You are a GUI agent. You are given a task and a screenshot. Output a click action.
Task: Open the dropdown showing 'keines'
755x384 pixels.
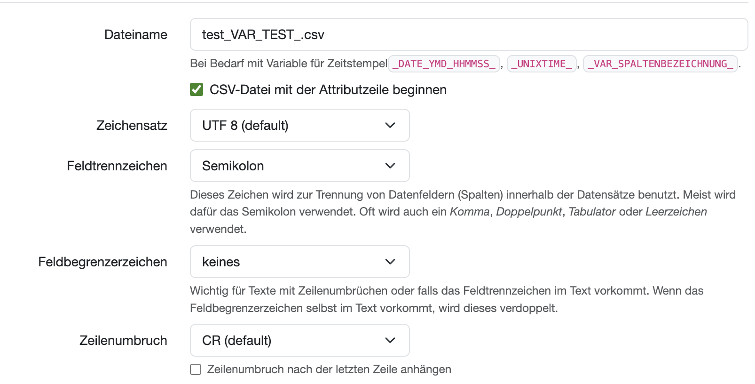pos(299,262)
